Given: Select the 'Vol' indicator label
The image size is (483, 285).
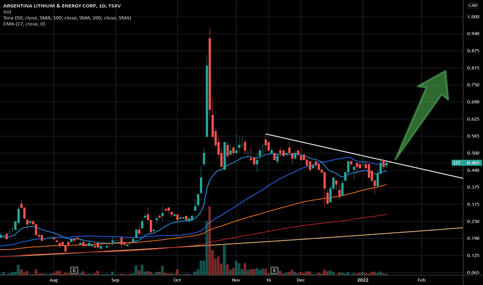Looking at the screenshot, I should point(7,12).
